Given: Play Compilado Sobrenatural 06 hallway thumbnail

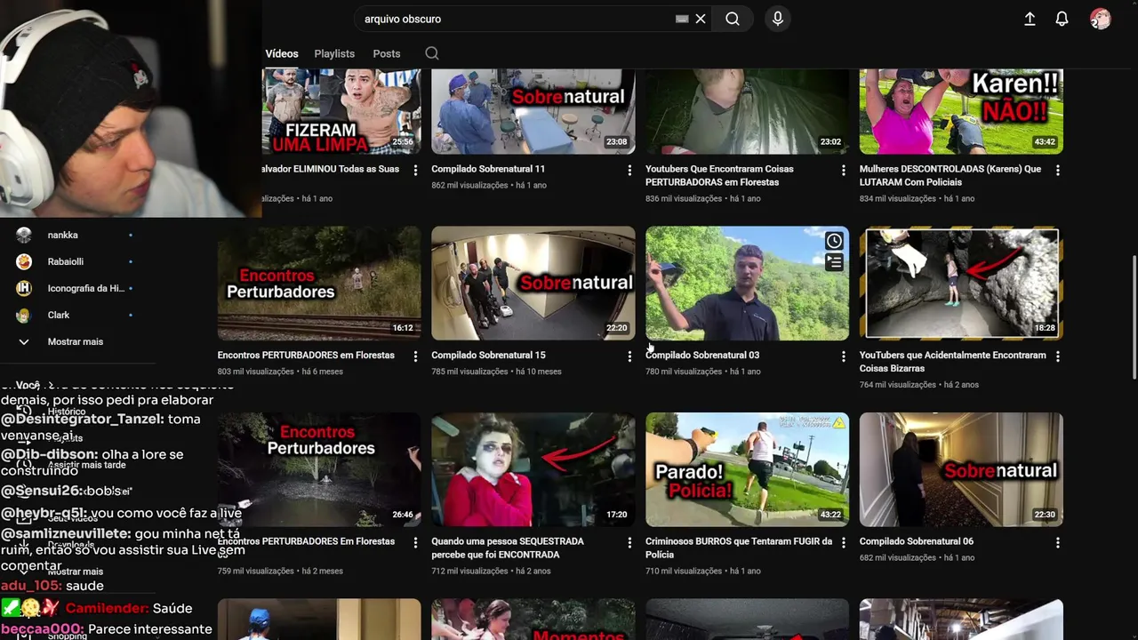Looking at the screenshot, I should pos(961,469).
